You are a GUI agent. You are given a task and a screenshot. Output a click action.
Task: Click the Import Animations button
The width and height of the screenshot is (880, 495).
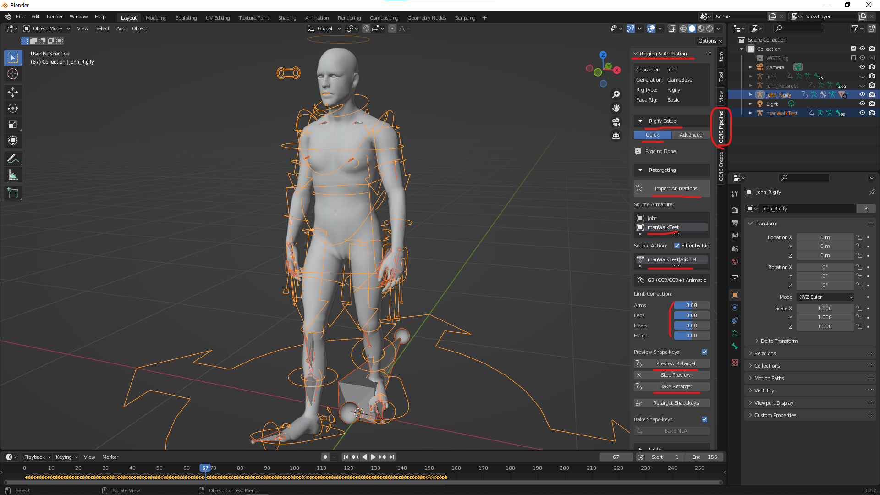coord(676,188)
